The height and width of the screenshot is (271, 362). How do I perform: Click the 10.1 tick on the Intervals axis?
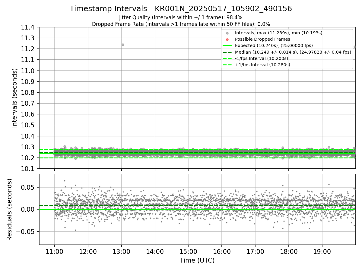pyautogui.click(x=28, y=169)
